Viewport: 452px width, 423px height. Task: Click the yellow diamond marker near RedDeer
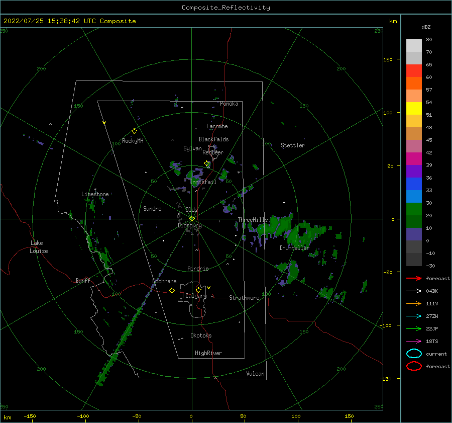(207, 163)
